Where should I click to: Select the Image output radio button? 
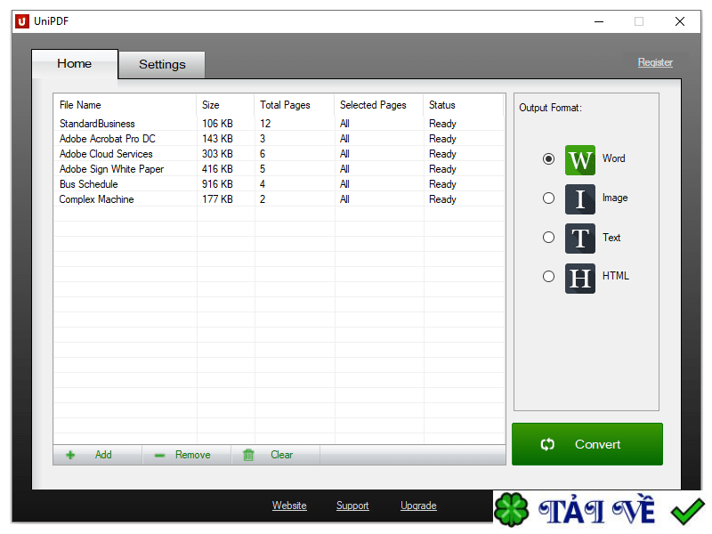pyautogui.click(x=548, y=198)
